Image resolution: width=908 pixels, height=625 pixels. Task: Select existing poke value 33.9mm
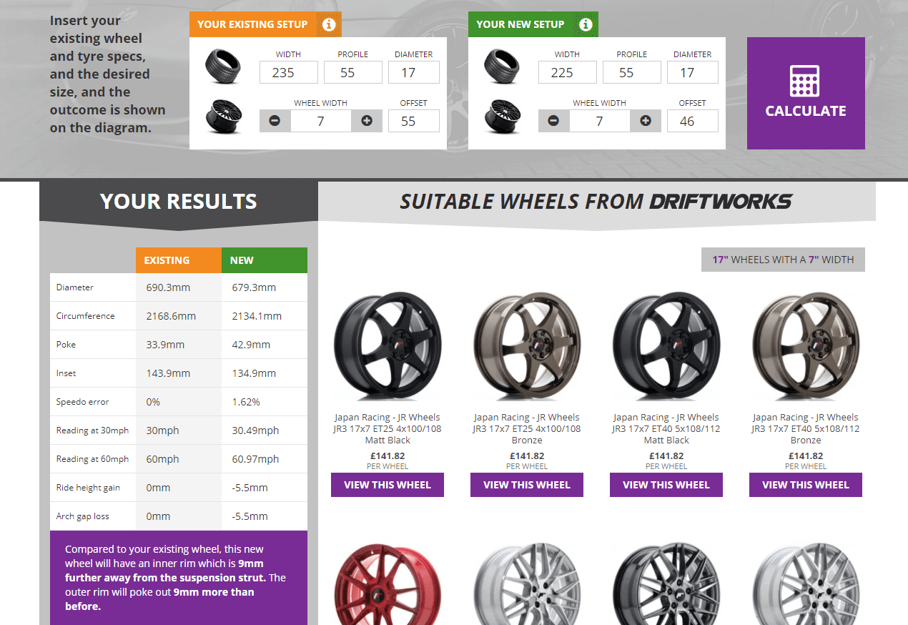(x=165, y=345)
